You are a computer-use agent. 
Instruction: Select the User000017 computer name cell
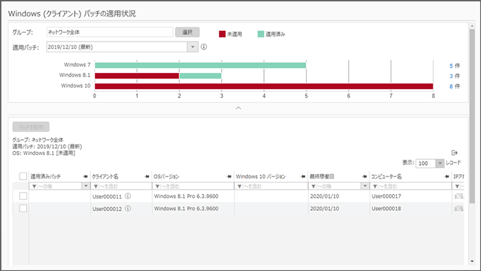click(411, 196)
